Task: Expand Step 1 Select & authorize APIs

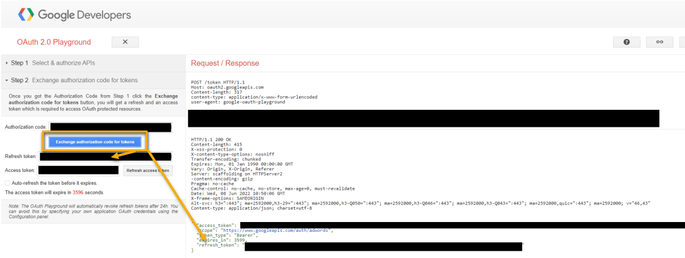Action: 63,63
